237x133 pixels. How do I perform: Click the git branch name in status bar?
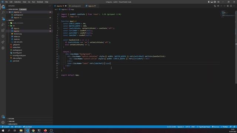click(x=6, y=127)
